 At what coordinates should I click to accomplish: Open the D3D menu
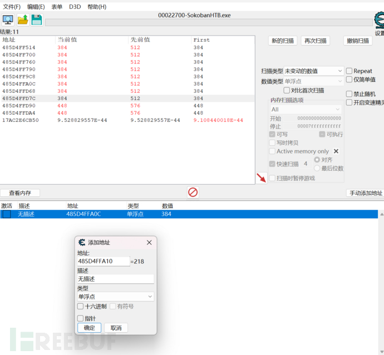coord(75,7)
